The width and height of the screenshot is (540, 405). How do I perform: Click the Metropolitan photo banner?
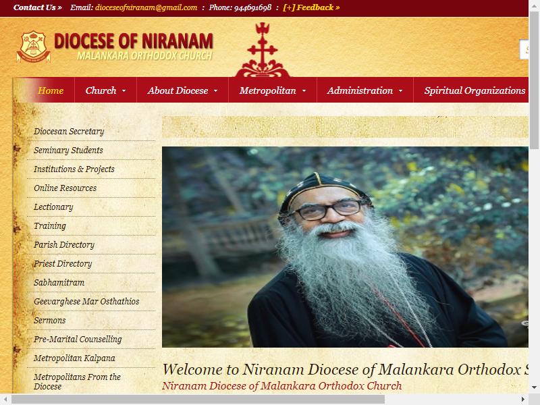click(345, 247)
